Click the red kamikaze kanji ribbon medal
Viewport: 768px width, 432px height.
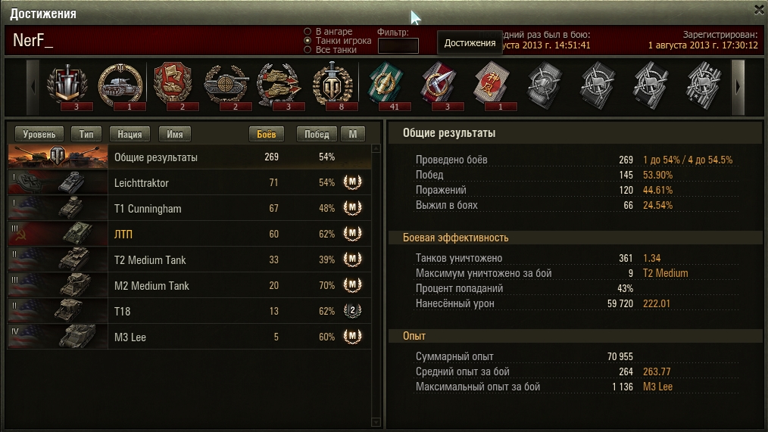point(492,85)
